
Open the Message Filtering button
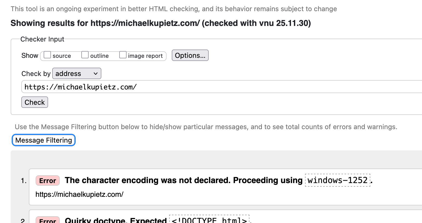coord(44,140)
